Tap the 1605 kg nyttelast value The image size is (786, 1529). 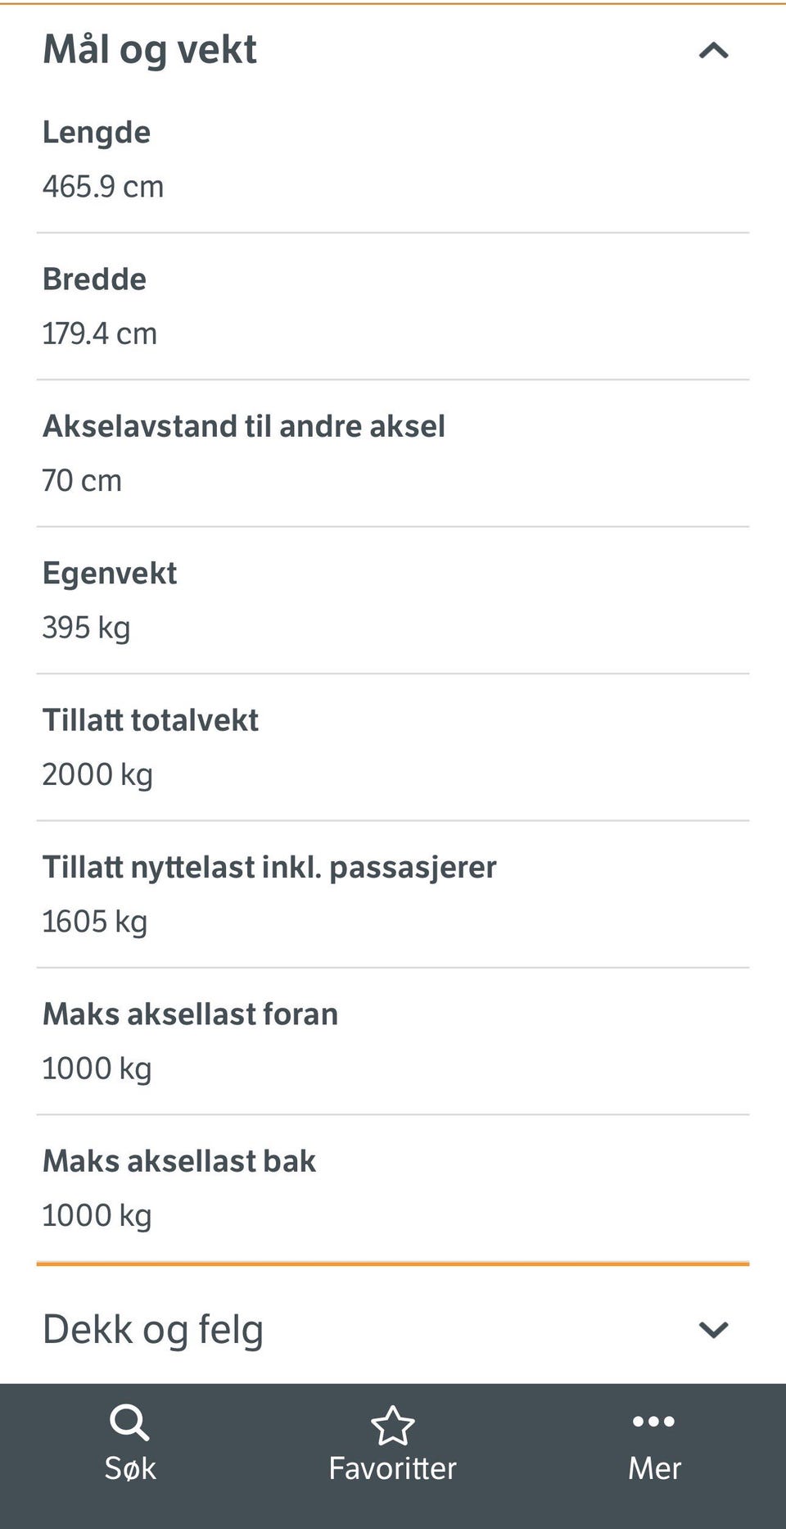95,922
